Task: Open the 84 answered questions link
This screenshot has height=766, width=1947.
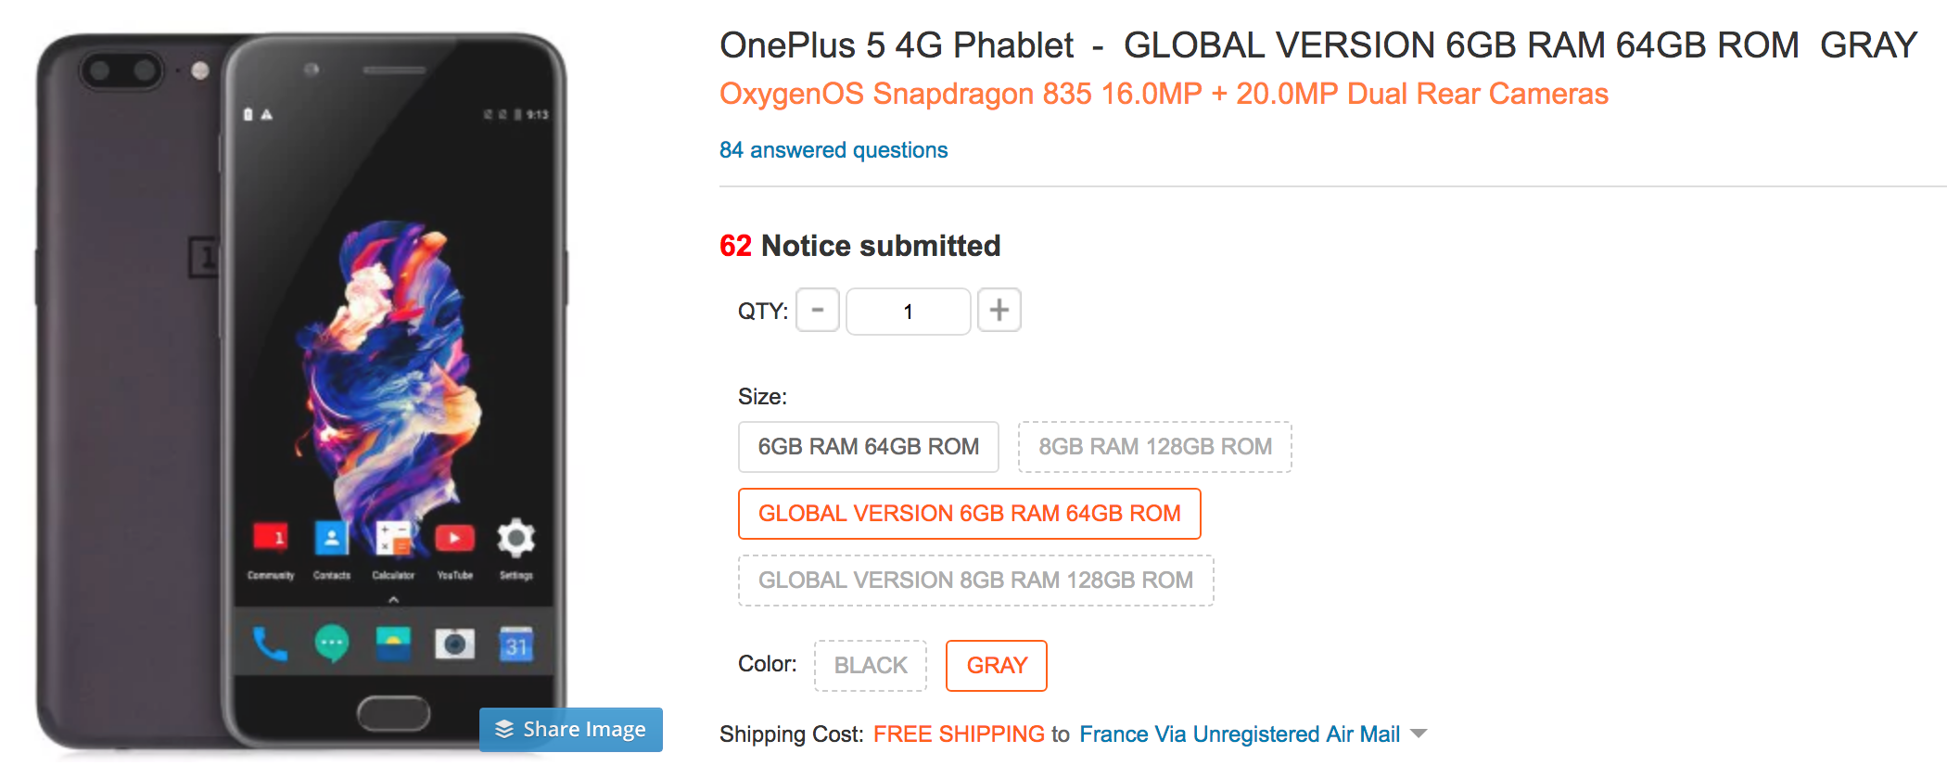Action: 834,150
